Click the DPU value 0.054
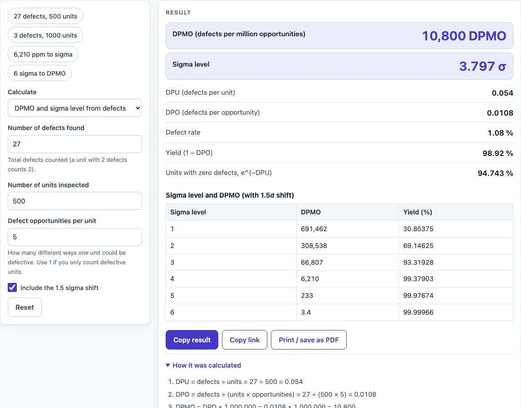Viewport: 521px width, 408px height. [x=502, y=93]
